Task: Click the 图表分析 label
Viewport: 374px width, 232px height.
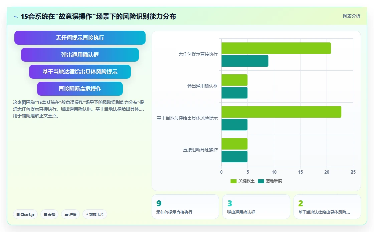Action: pyautogui.click(x=351, y=16)
